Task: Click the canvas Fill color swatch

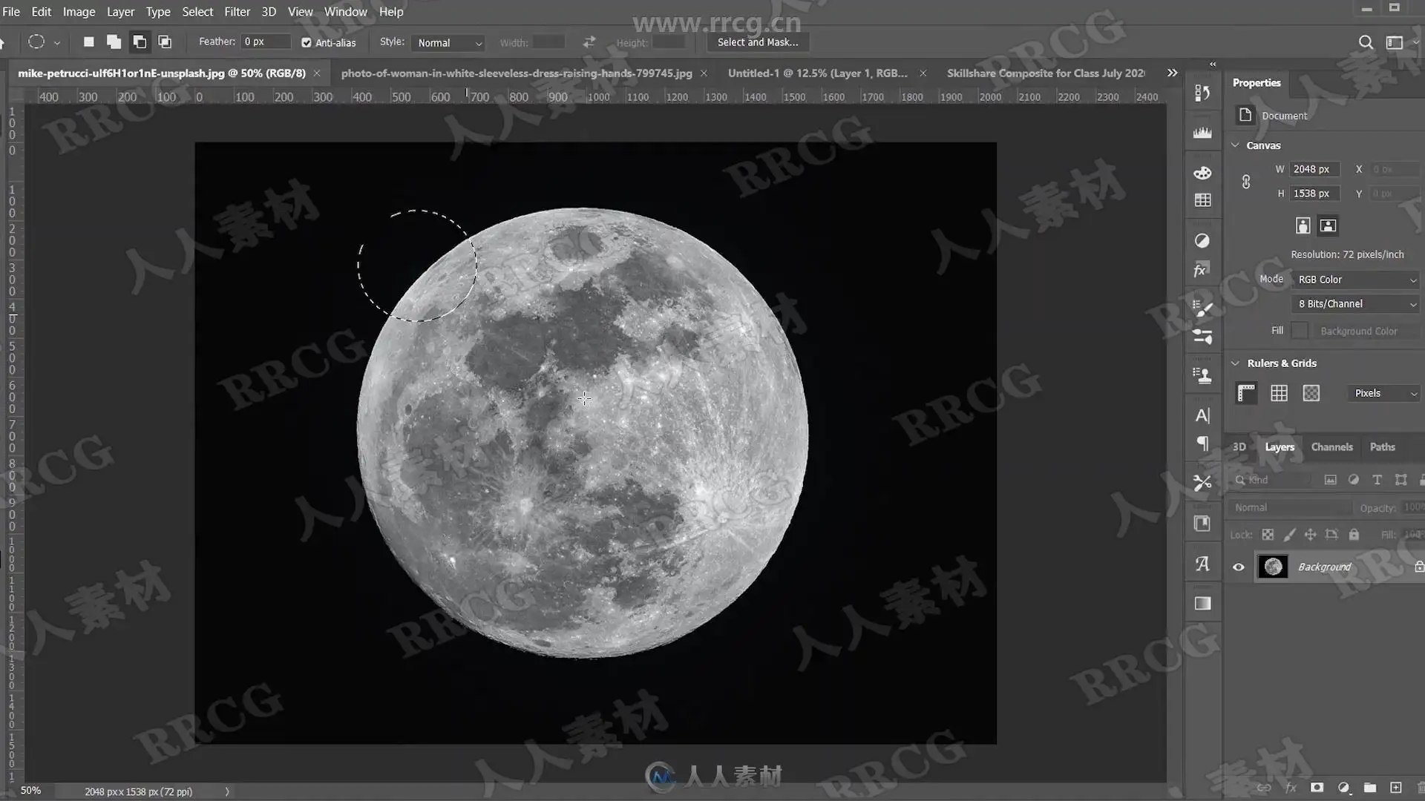Action: point(1300,331)
